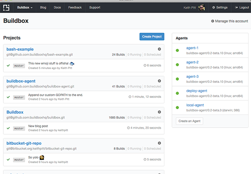Image resolution: width=251 pixels, height=174 pixels.
Task: Log out using the Logout link
Action: pos(241,8)
